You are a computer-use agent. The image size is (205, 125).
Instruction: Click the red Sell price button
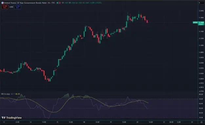pos(5,7)
